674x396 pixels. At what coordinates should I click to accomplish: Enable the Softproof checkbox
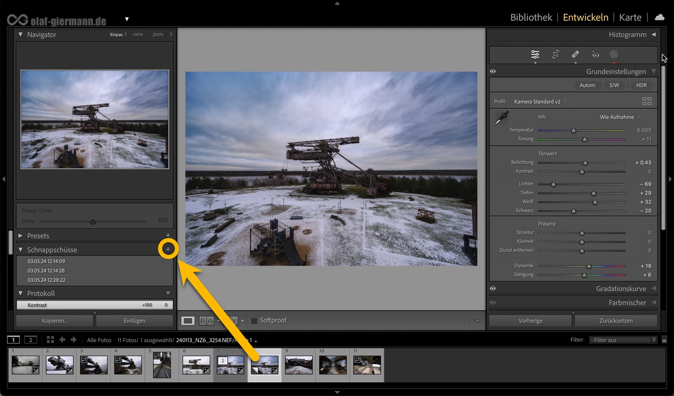pos(254,321)
